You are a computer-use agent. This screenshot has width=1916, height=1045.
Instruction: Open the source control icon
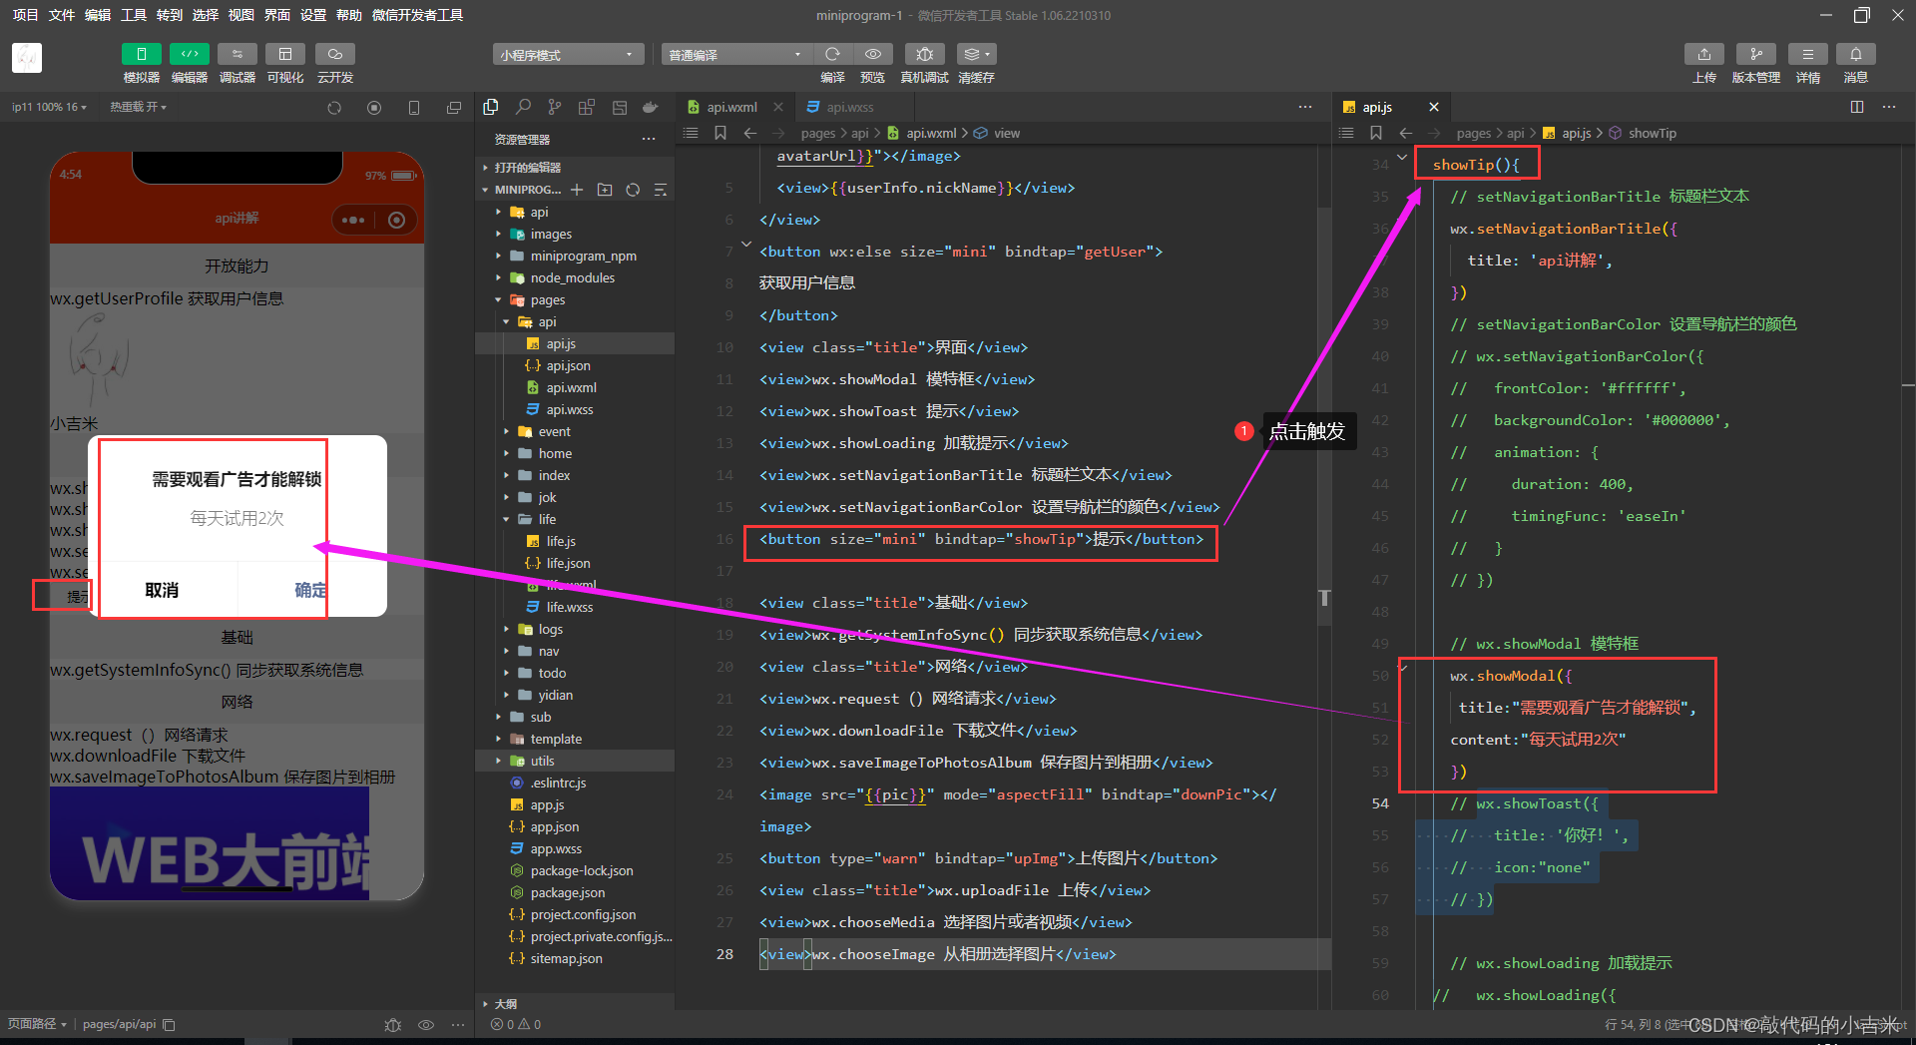555,107
